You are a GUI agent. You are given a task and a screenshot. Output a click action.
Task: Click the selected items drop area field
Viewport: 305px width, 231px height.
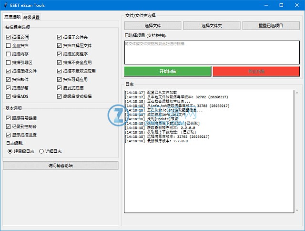pos(212,52)
